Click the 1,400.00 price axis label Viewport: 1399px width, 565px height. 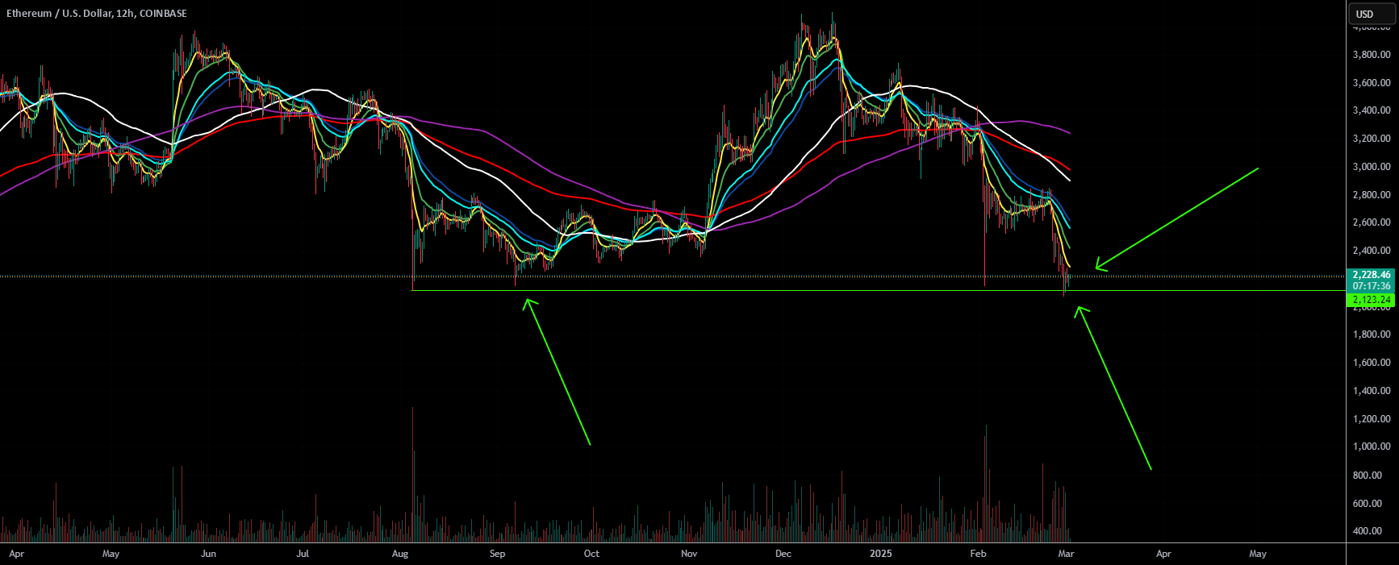tap(1372, 391)
